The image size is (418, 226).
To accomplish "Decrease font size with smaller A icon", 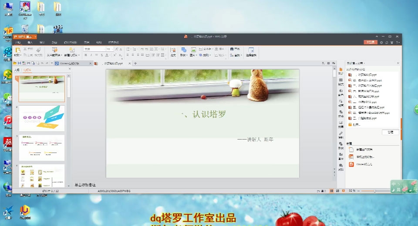I will click(x=121, y=49).
